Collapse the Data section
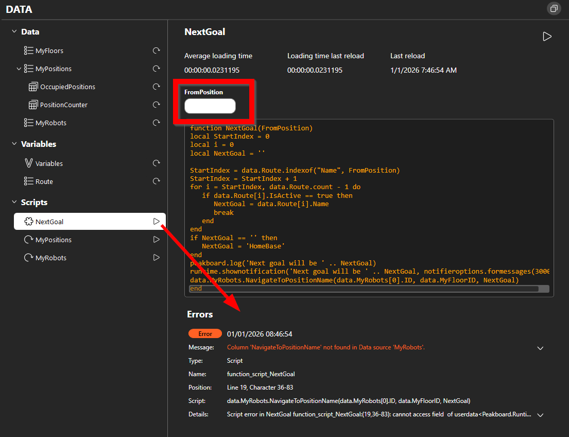Viewport: 569px width, 437px height. (x=14, y=31)
